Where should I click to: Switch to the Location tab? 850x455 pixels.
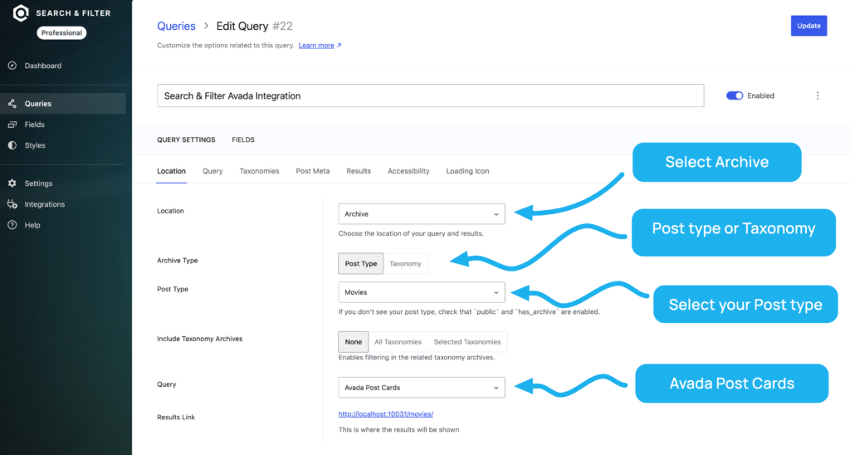coord(171,171)
